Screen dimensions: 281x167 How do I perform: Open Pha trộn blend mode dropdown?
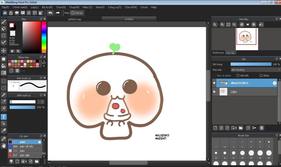[255, 70]
